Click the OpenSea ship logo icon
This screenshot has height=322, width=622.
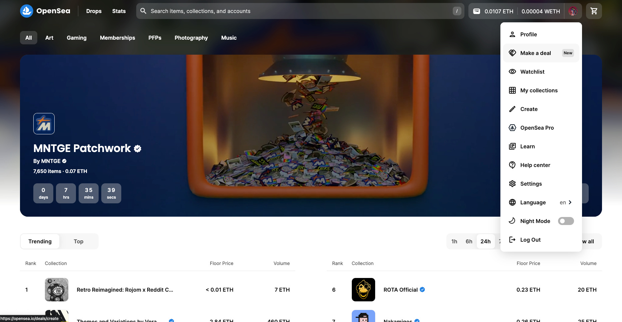click(x=27, y=11)
